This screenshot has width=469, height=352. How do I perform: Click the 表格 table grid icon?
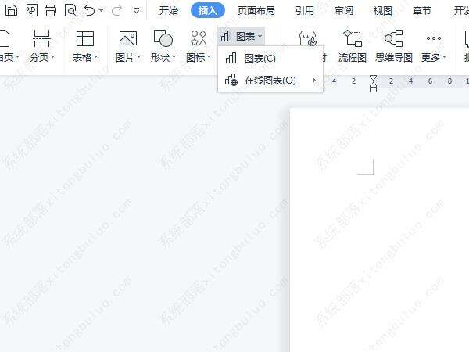coord(85,38)
